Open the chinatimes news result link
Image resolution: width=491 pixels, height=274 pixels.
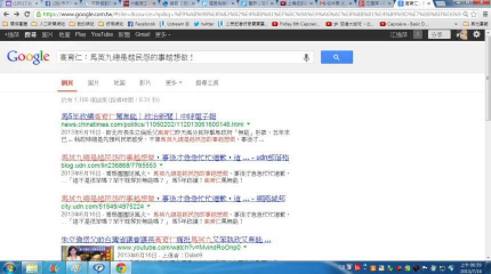(x=139, y=116)
